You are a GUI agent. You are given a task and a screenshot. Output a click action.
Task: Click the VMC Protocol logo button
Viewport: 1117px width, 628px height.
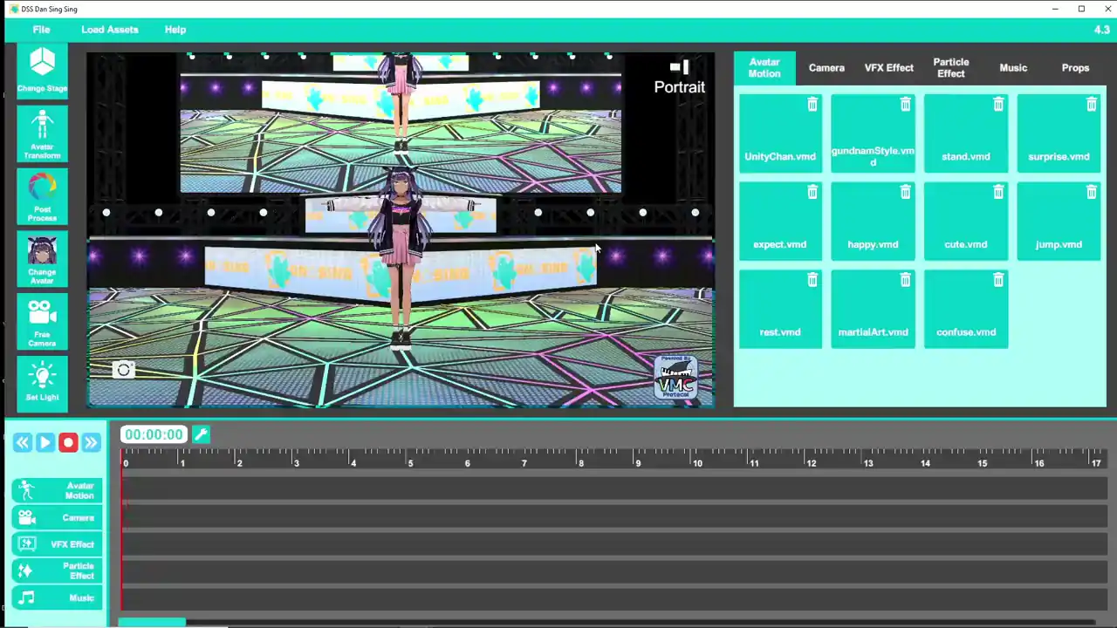pyautogui.click(x=676, y=377)
